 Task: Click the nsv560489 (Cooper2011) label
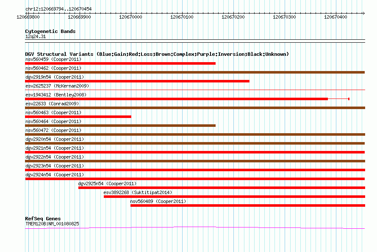click(158, 201)
